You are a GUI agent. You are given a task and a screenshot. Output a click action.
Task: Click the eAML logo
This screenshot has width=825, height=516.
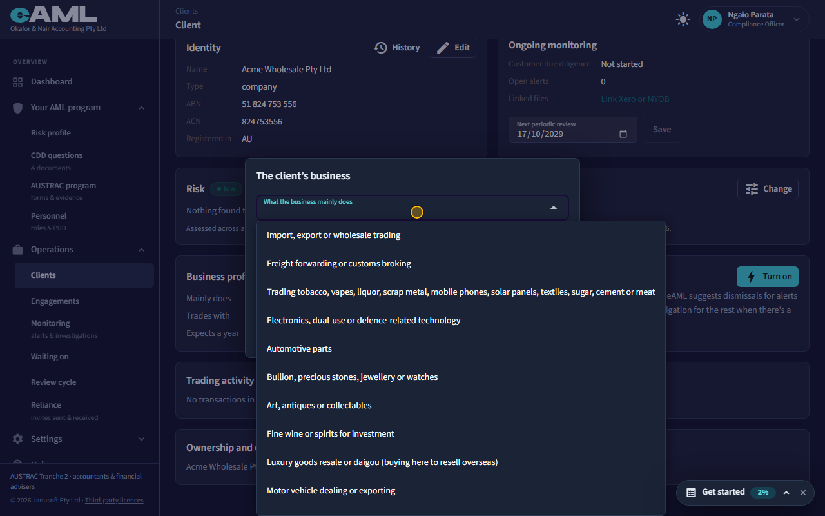point(53,14)
